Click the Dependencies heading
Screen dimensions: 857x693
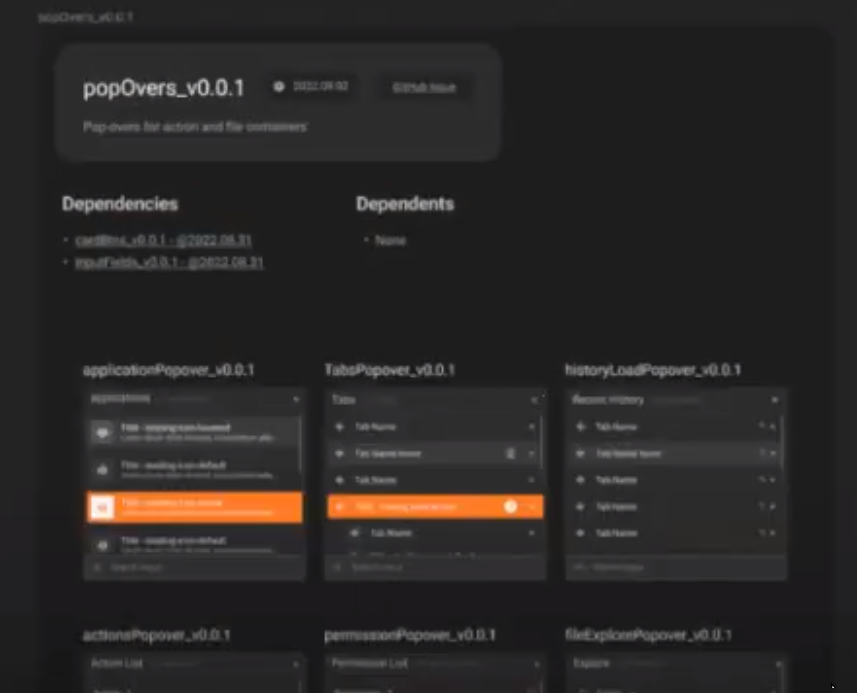point(120,204)
